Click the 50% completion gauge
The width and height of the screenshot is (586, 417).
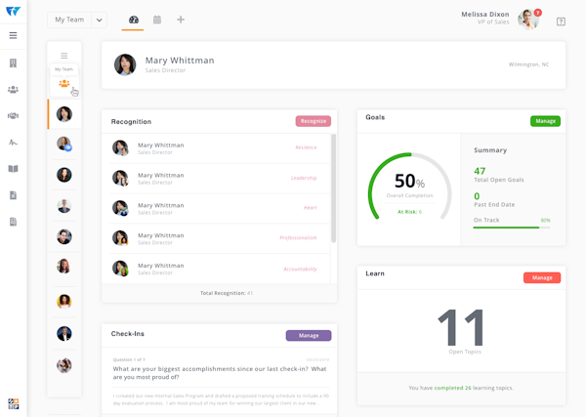[409, 186]
